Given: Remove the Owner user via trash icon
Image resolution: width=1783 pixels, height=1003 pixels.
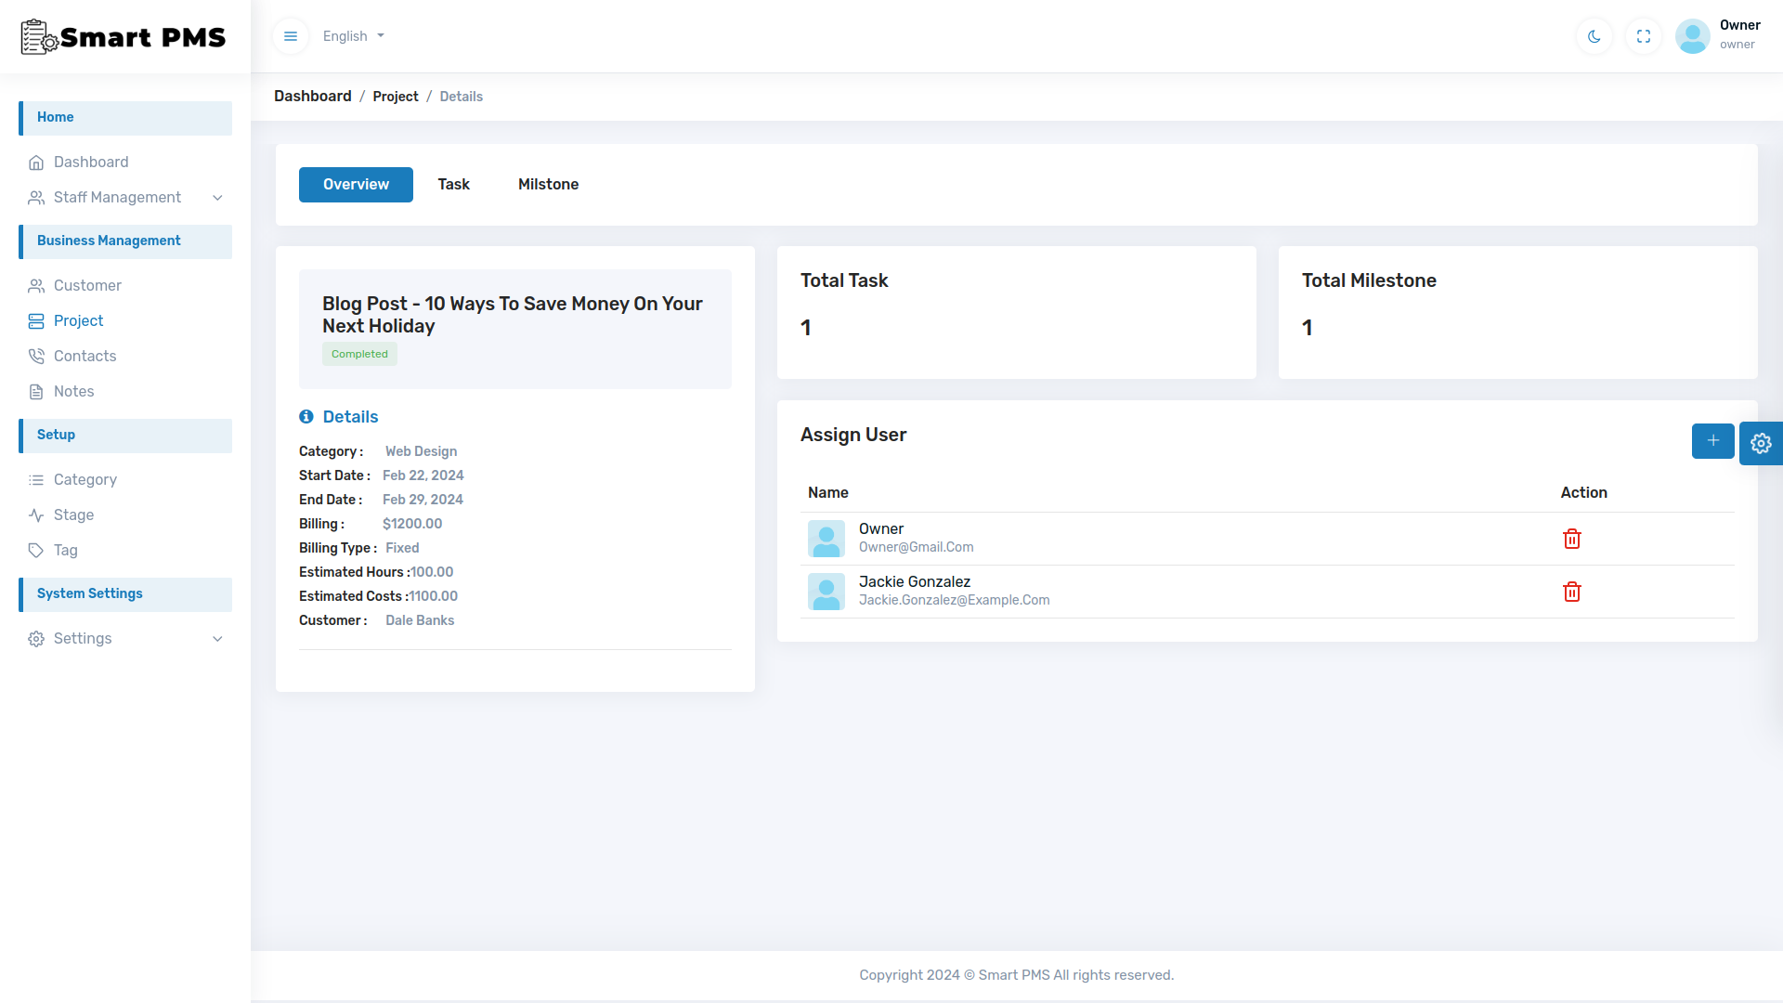Looking at the screenshot, I should [1571, 539].
